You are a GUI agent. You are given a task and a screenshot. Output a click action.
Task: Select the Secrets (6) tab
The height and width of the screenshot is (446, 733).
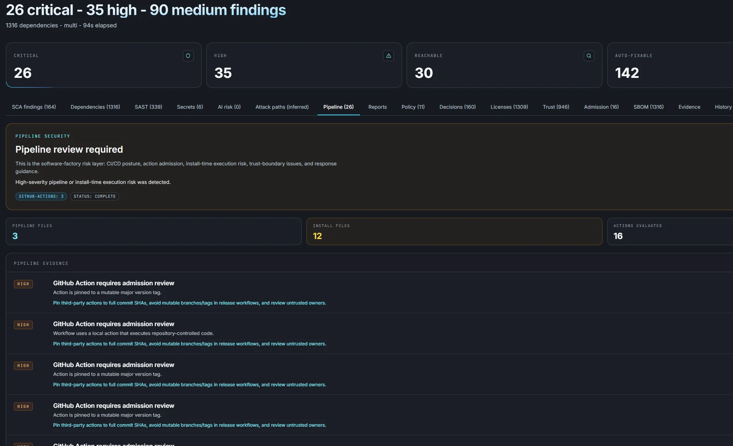(x=190, y=107)
